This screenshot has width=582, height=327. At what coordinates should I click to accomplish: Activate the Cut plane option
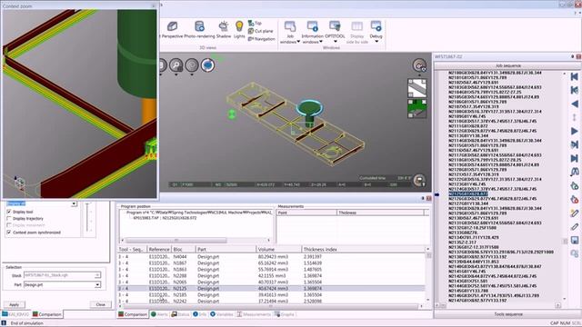click(260, 31)
